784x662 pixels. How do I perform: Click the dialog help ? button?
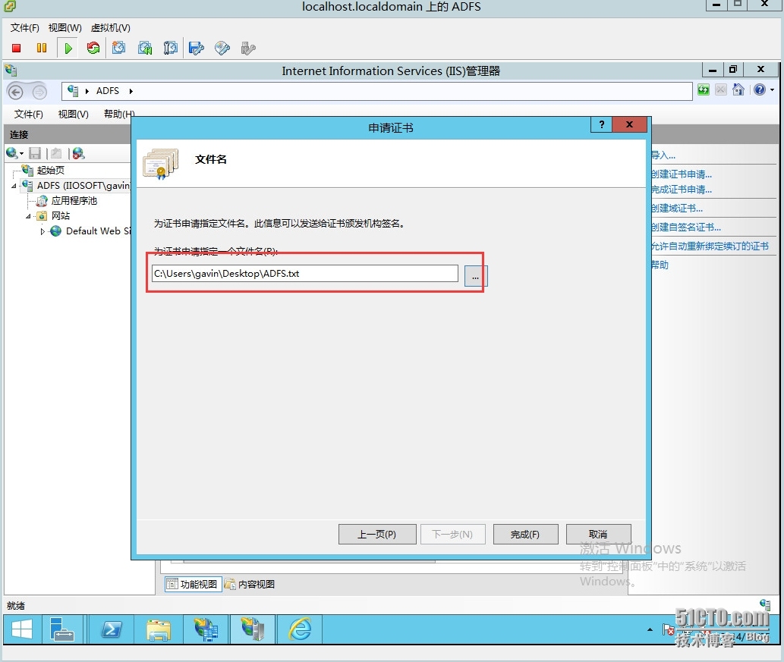click(x=602, y=124)
